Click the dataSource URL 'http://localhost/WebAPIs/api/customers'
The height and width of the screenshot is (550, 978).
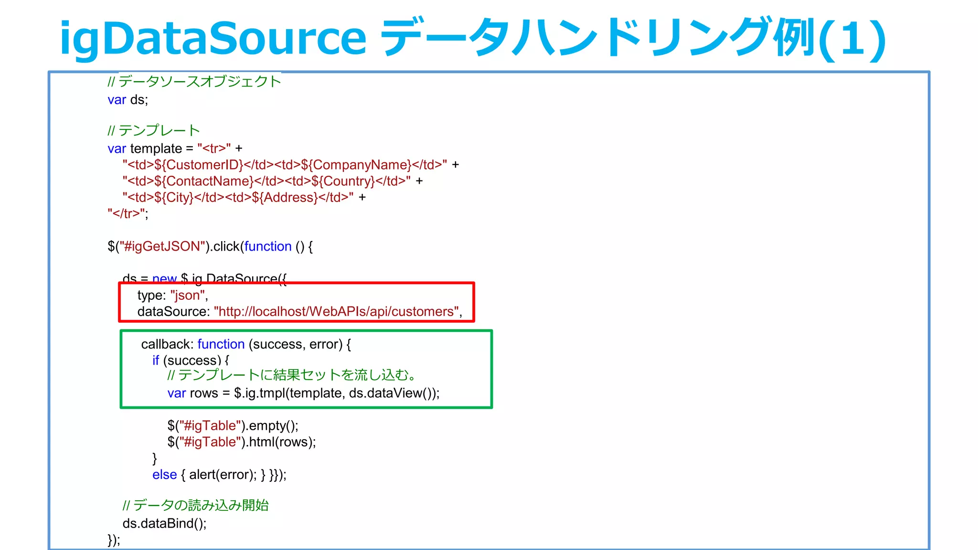click(336, 311)
